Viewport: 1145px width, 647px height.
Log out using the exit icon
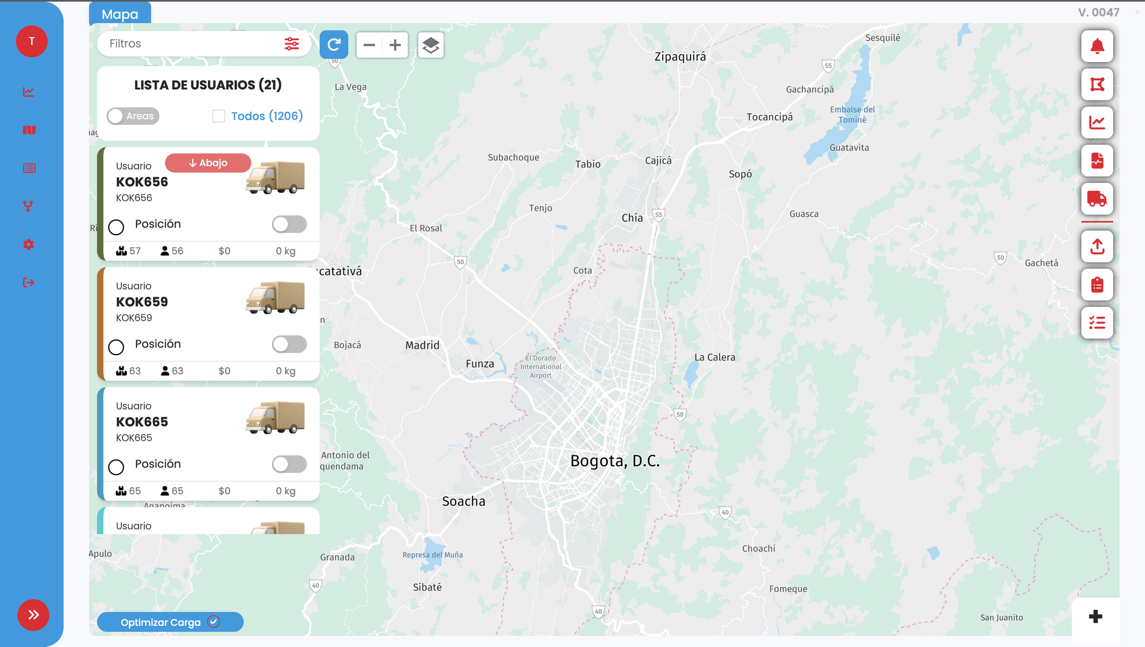[x=29, y=282]
